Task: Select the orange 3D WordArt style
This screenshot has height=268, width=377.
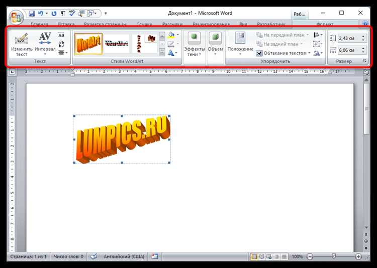Action: (88, 44)
